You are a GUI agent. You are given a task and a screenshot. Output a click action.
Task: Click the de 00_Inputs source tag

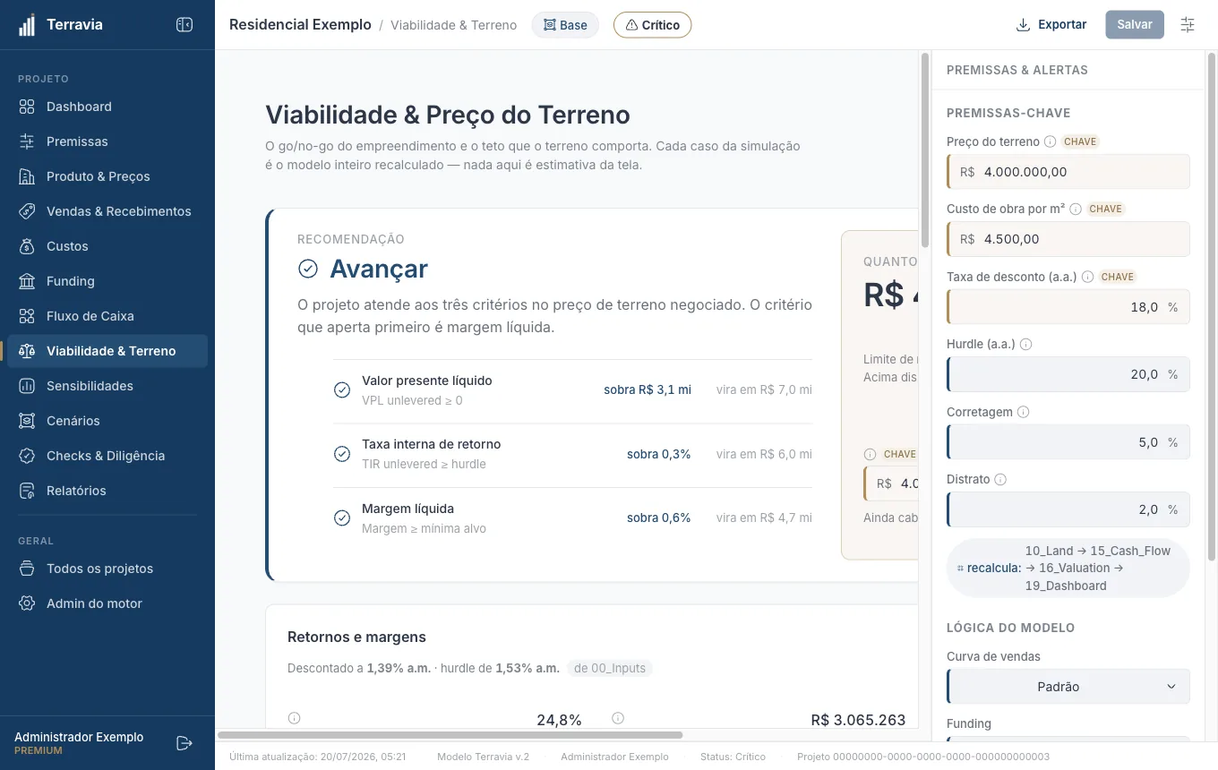[x=610, y=668]
